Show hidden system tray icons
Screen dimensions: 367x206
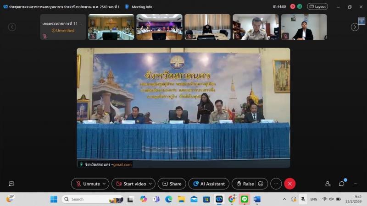point(284,199)
